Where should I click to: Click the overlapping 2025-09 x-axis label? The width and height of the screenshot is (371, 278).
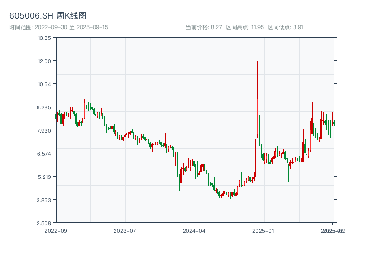pos(333,230)
